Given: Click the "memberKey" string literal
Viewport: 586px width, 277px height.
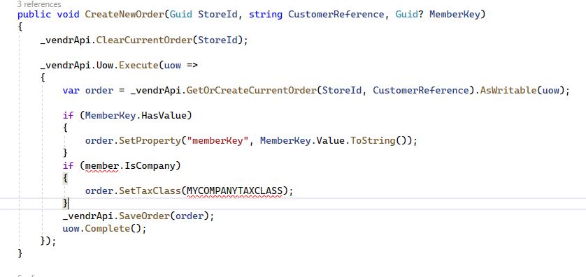Looking at the screenshot, I should (217, 141).
